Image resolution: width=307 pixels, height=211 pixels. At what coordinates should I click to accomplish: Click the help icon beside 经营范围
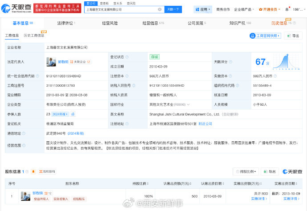[x=24, y=145]
